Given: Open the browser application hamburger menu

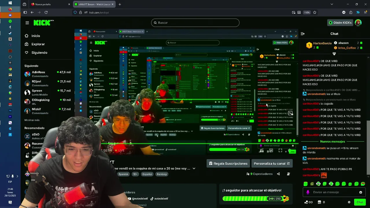Looking at the screenshot, I should (x=365, y=12).
